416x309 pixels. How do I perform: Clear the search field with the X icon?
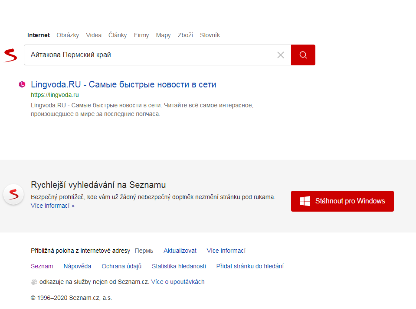click(281, 55)
